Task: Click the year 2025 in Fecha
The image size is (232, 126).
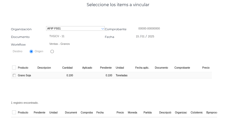Action: (x=151, y=36)
